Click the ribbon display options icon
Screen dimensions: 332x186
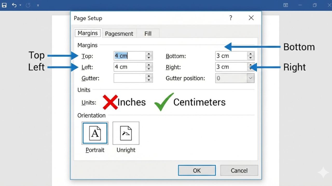click(286, 5)
